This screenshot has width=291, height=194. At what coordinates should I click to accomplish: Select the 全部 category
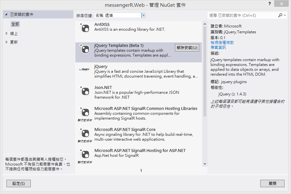tap(15, 24)
